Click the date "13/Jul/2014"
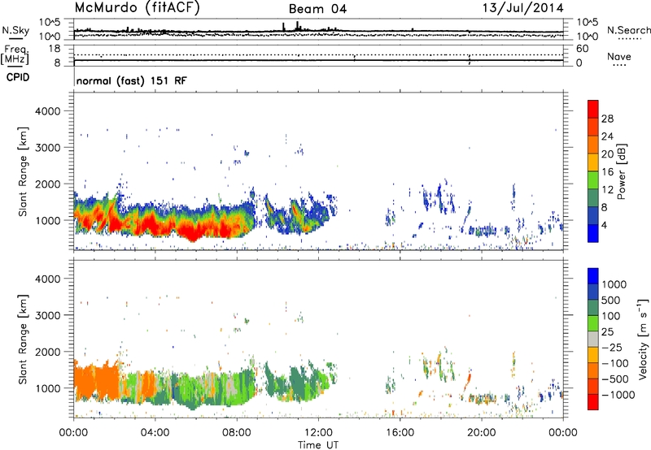This screenshot has width=651, height=450. (x=522, y=8)
